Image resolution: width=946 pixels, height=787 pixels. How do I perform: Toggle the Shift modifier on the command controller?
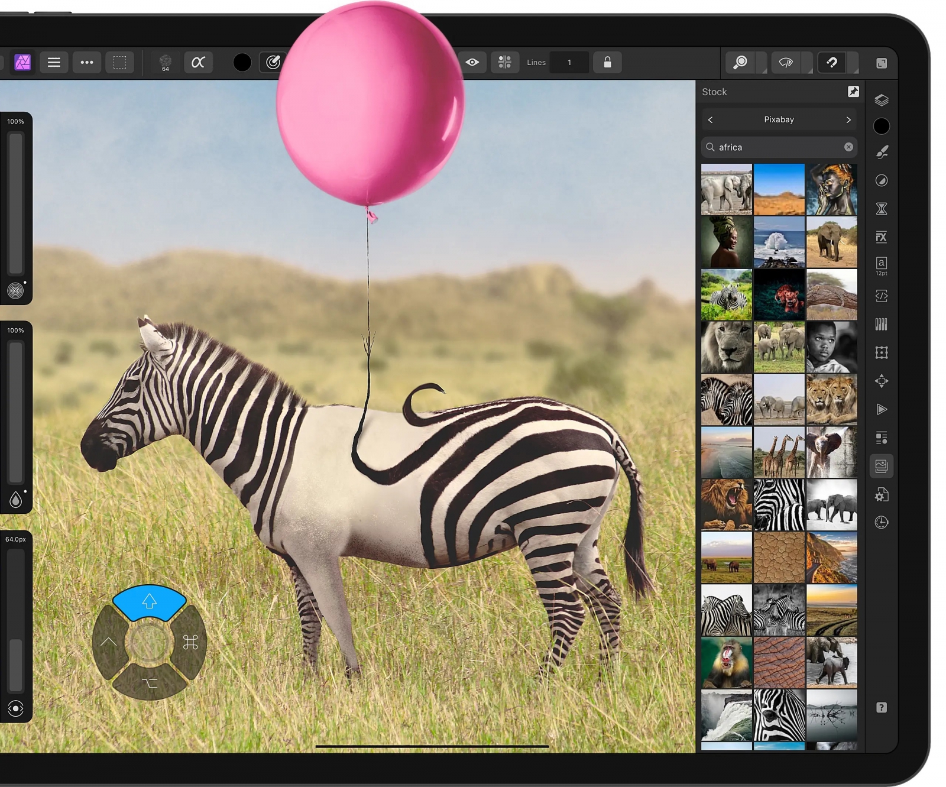[149, 602]
